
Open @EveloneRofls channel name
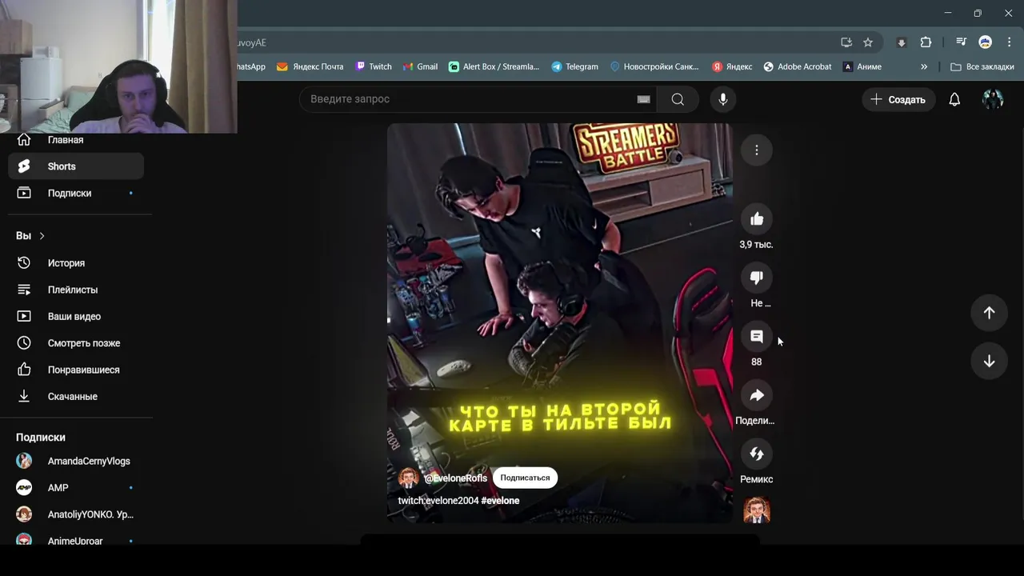coord(455,478)
